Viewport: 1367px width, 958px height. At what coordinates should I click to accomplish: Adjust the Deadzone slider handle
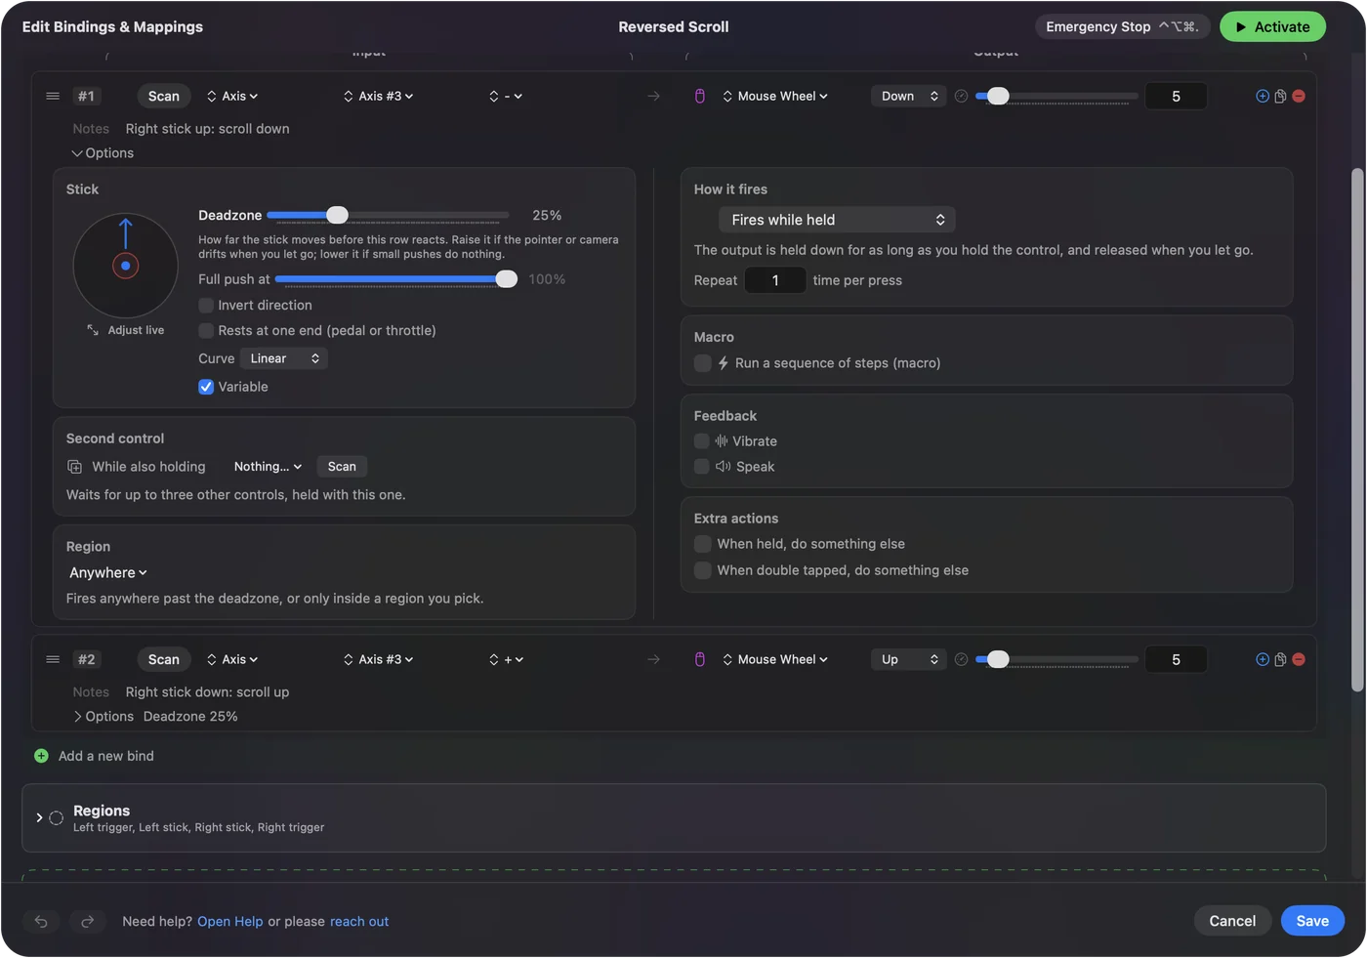click(337, 215)
